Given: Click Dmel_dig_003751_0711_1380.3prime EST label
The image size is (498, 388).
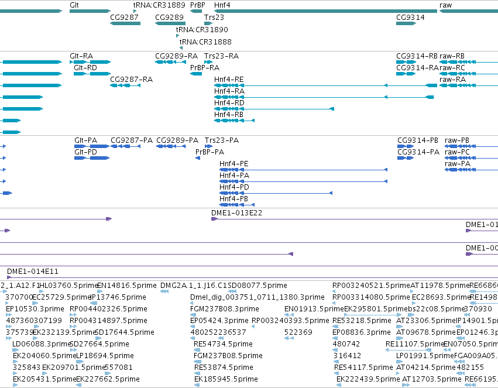Looking at the screenshot, I should 257,297.
